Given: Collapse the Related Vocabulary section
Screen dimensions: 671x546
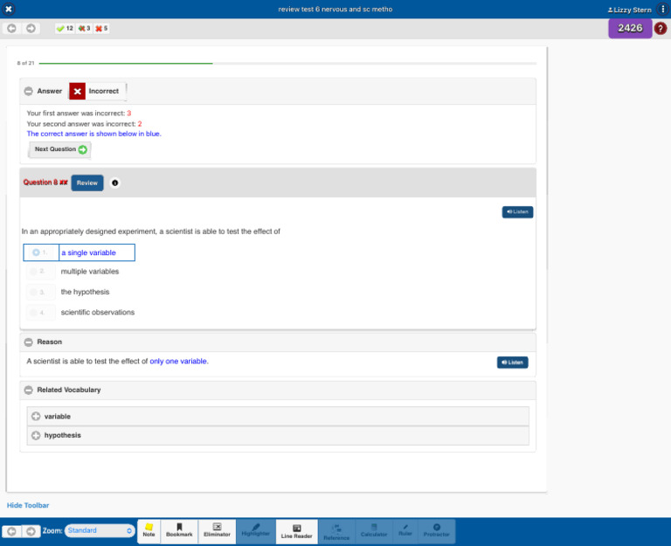Looking at the screenshot, I should click(28, 390).
